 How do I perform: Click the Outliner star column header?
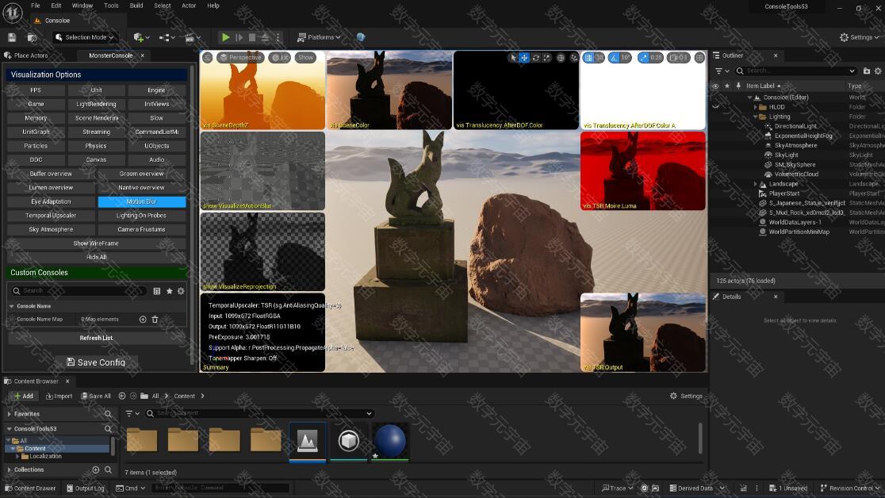pyautogui.click(x=727, y=86)
